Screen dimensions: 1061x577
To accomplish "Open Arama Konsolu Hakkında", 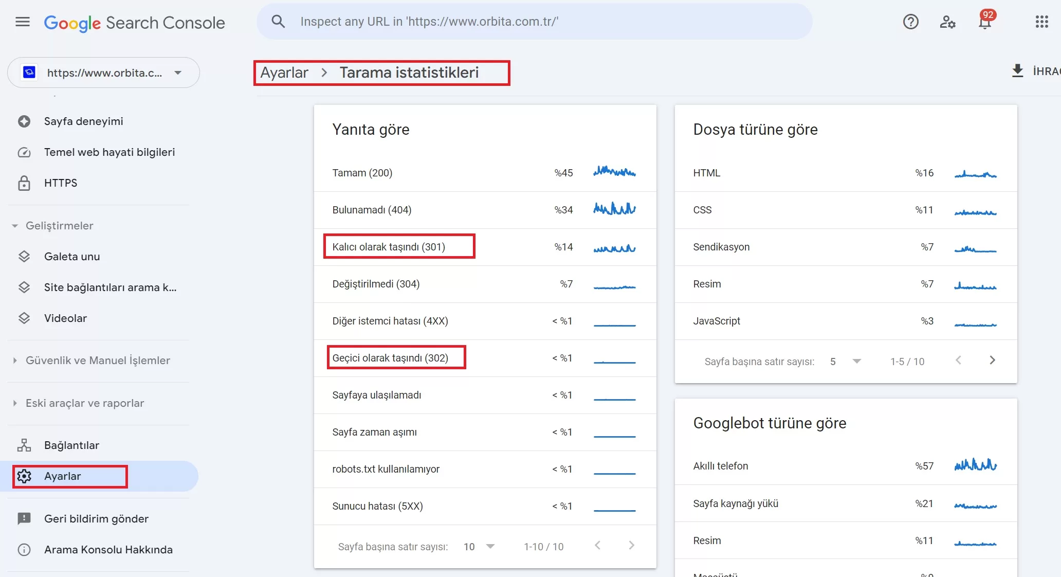I will click(99, 550).
